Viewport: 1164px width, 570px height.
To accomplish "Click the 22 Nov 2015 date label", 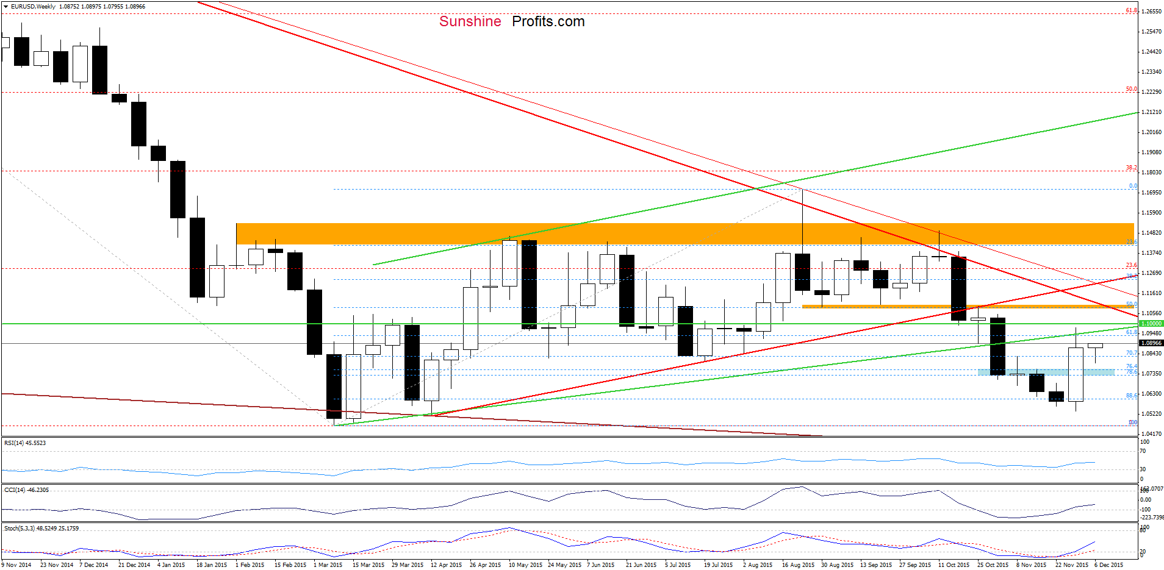I will tap(1071, 565).
